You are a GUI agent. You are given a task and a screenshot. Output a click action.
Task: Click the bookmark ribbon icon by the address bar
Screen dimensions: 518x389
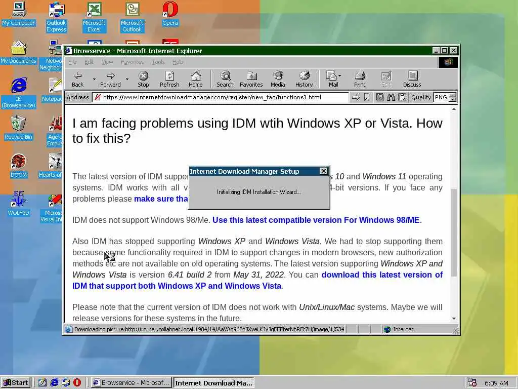click(x=367, y=97)
